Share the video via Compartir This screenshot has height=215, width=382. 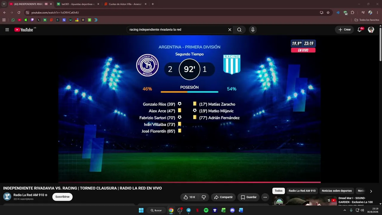pyautogui.click(x=223, y=197)
